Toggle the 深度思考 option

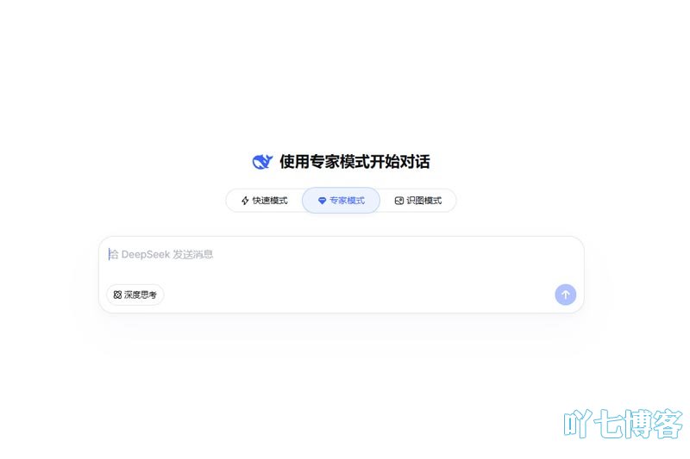[x=135, y=295]
